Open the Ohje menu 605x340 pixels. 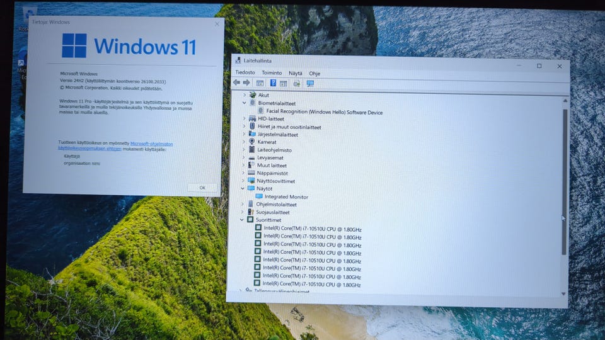pyautogui.click(x=314, y=73)
